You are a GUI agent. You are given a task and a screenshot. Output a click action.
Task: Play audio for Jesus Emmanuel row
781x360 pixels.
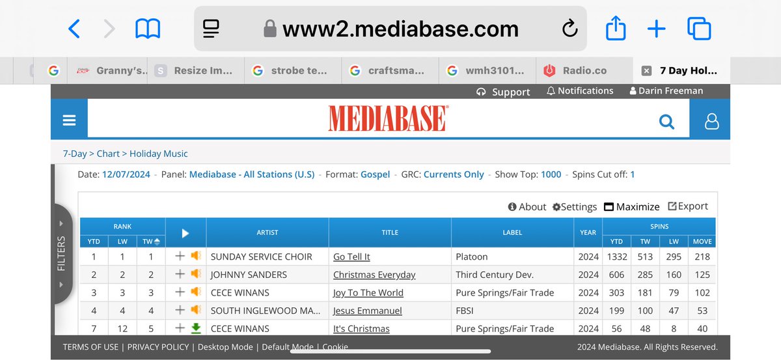195,311
